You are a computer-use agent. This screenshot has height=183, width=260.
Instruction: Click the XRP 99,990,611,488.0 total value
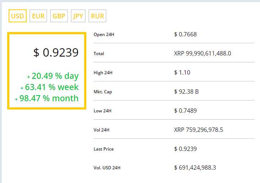202,53
